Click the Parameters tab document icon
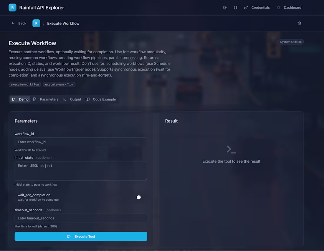The height and width of the screenshot is (251, 324). (35, 99)
